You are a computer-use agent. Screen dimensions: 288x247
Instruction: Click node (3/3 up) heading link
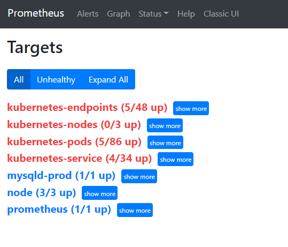(42, 193)
